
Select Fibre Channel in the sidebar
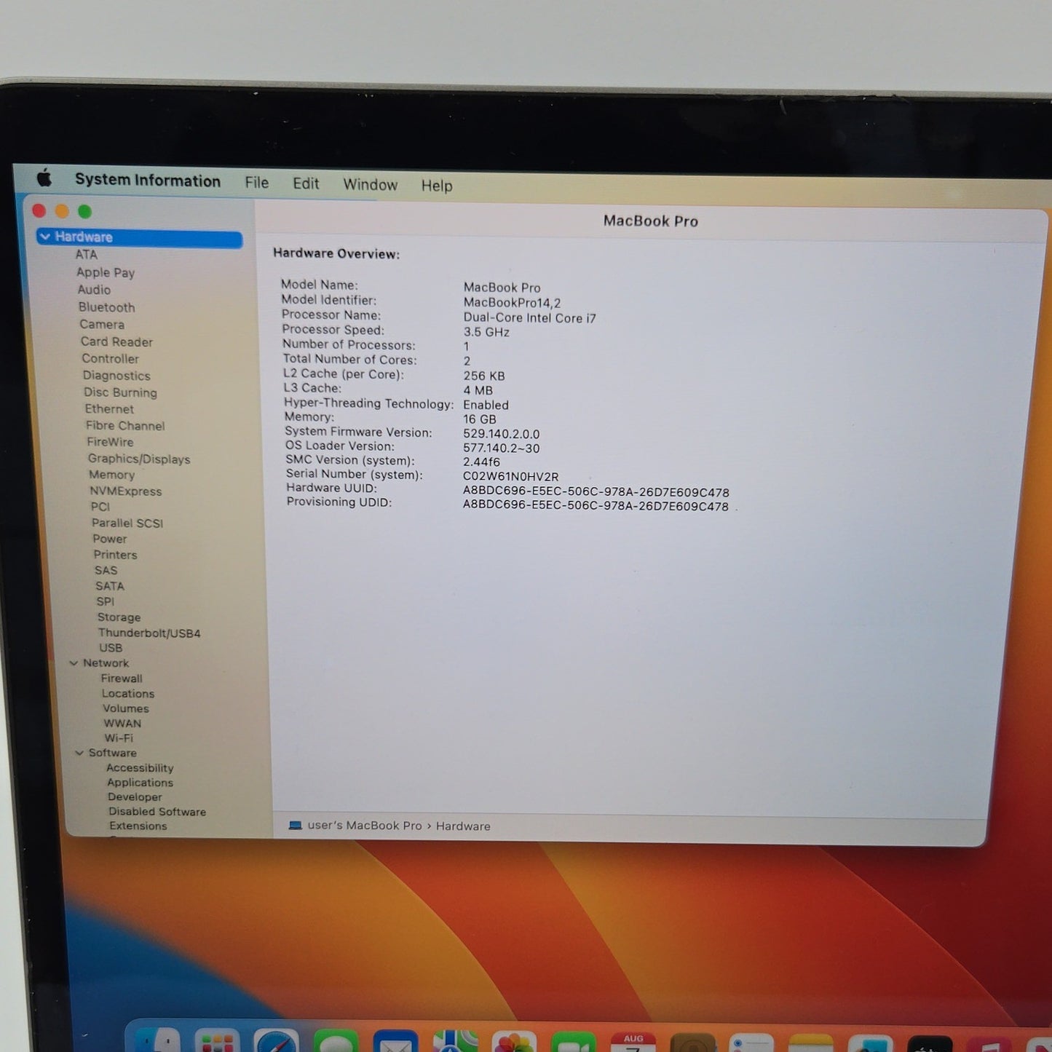[125, 426]
